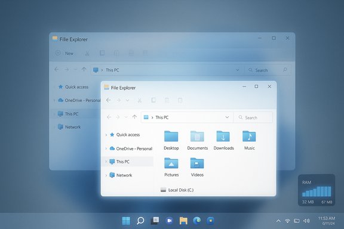Click This PC path in back window address bar
The height and width of the screenshot is (229, 344).
coord(112,70)
